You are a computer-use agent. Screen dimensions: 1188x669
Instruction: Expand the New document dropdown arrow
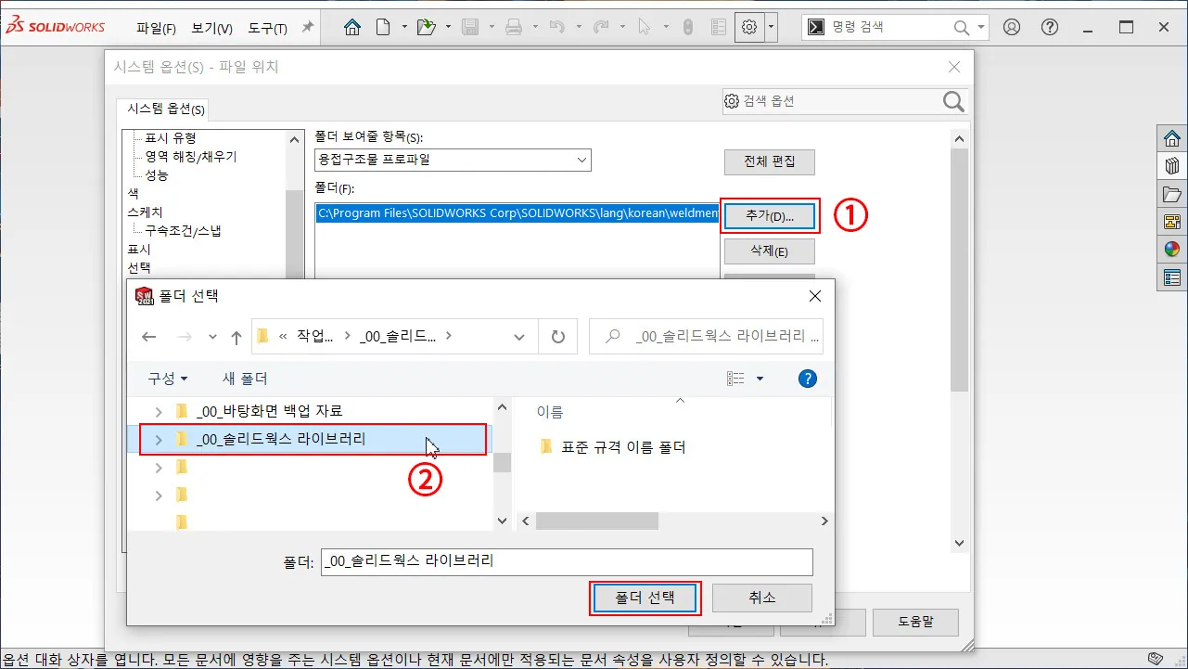click(x=404, y=27)
